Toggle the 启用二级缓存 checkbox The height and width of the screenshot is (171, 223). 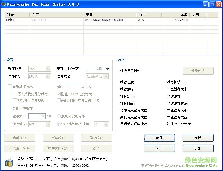[10, 108]
